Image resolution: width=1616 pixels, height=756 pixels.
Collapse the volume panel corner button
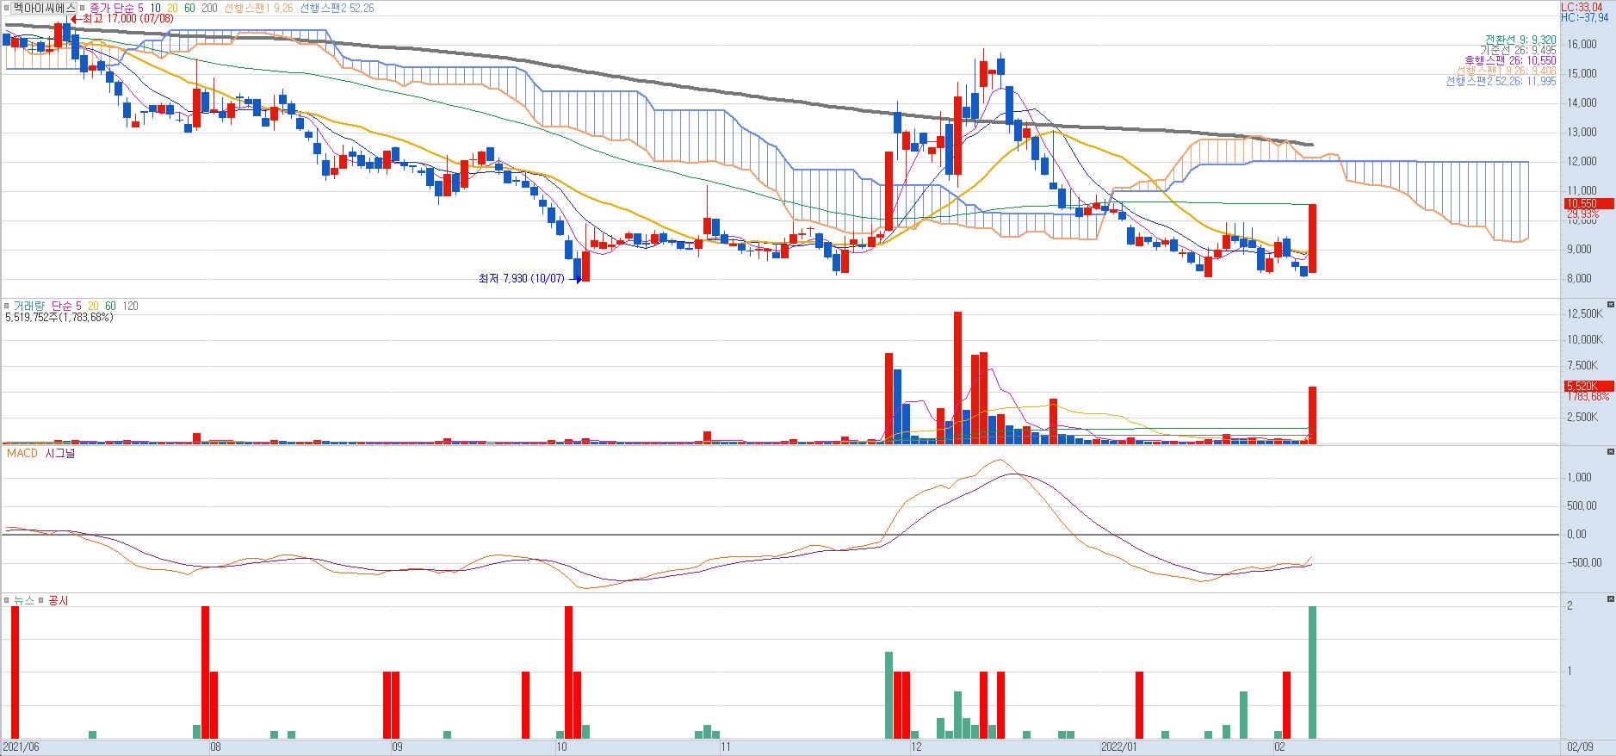coord(1610,305)
